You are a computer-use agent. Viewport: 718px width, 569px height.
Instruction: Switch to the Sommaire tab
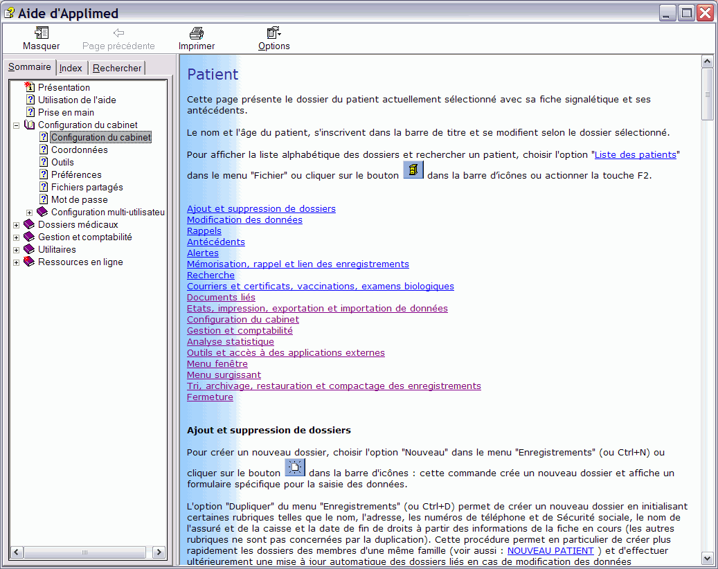point(30,67)
